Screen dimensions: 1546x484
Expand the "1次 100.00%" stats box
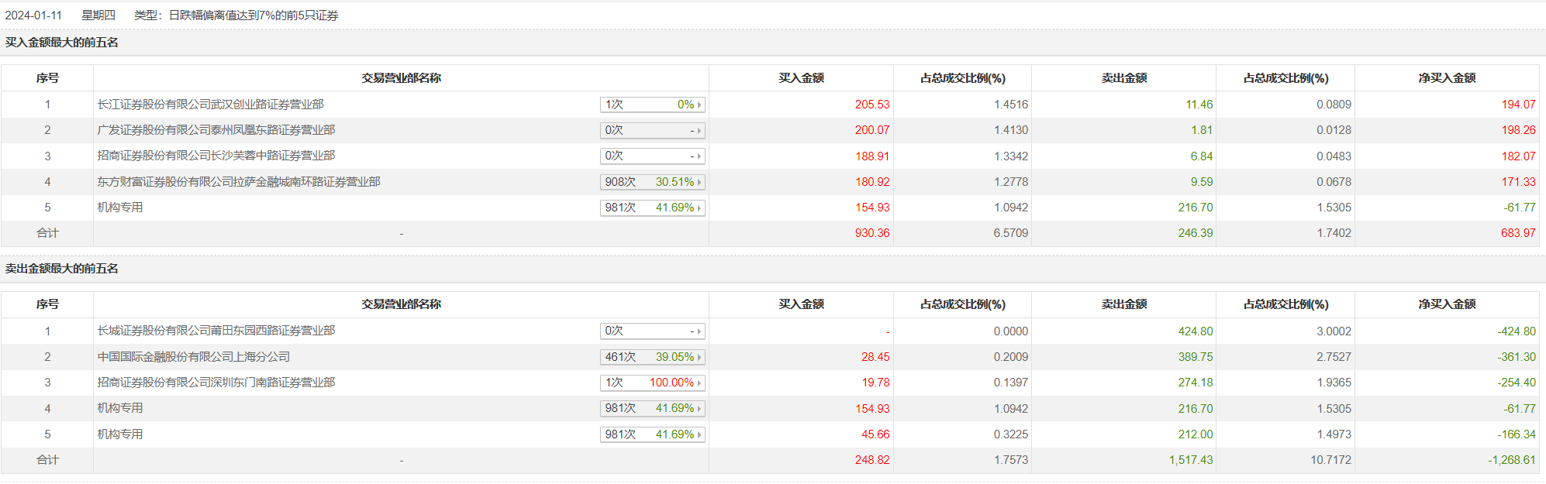[x=652, y=383]
